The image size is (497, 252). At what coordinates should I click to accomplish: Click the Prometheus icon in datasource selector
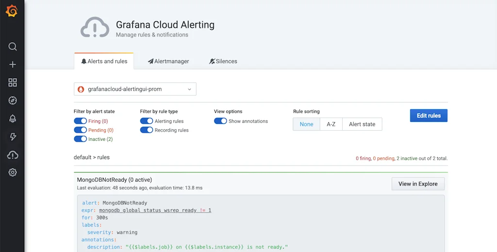tap(81, 89)
